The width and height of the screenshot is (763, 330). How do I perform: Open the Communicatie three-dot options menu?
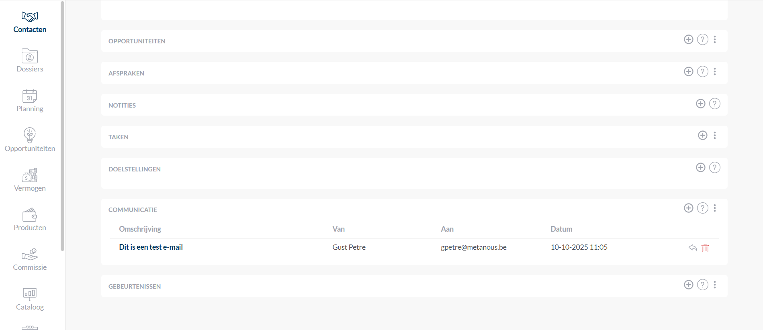[x=715, y=208]
